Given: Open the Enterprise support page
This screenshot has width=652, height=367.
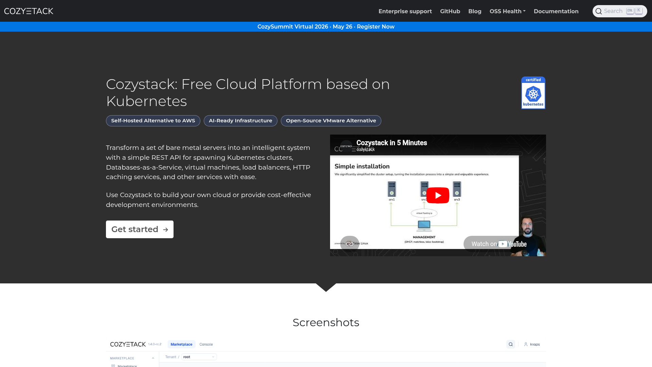Looking at the screenshot, I should coord(405,11).
